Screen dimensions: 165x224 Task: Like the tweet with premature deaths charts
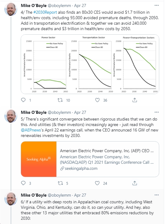[97, 100]
